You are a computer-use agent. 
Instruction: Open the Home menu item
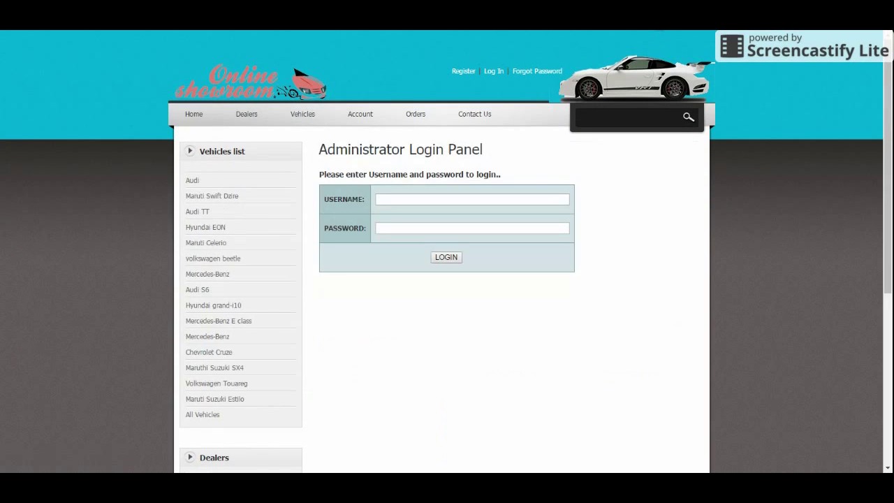tap(193, 114)
